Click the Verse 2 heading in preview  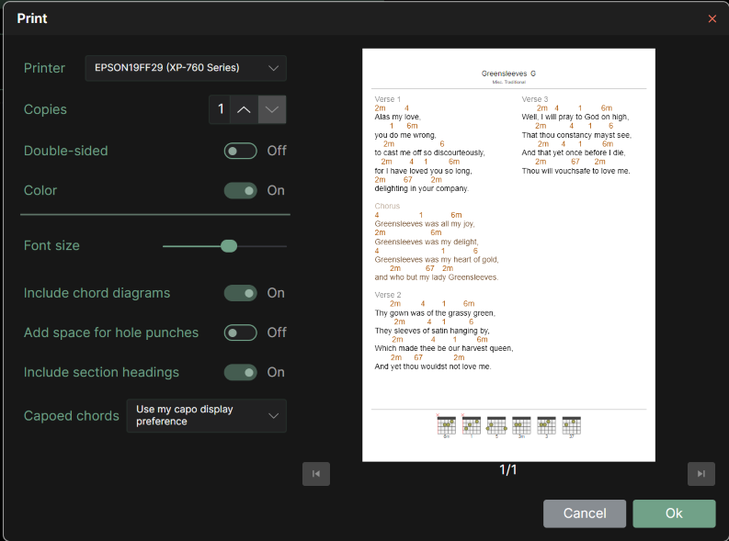pyautogui.click(x=387, y=295)
